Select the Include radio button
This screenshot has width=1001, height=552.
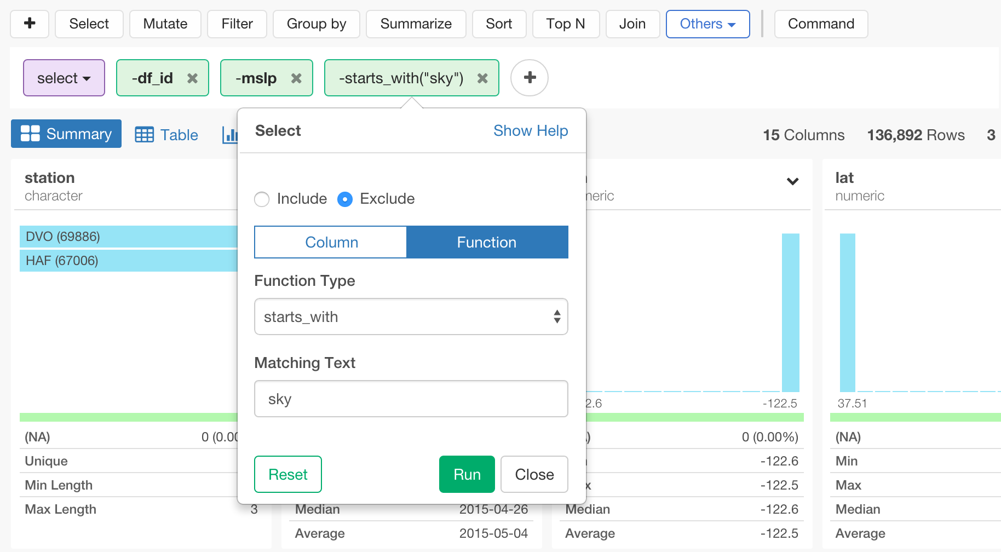tap(262, 199)
